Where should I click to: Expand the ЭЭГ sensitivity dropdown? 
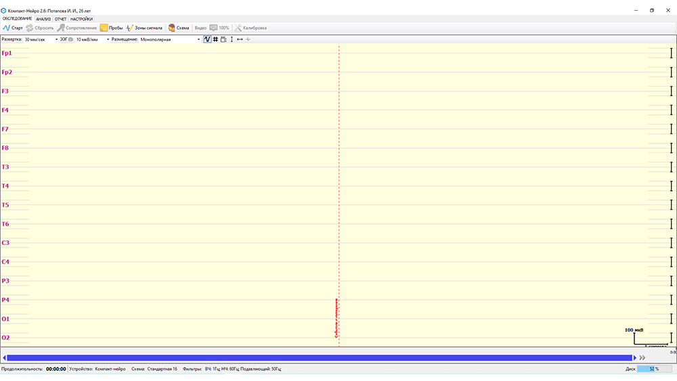pos(108,39)
